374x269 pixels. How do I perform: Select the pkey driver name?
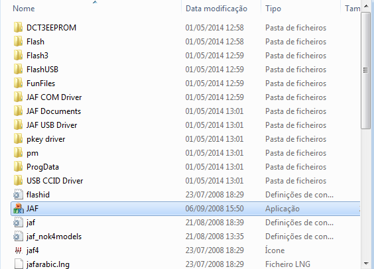(x=46, y=139)
